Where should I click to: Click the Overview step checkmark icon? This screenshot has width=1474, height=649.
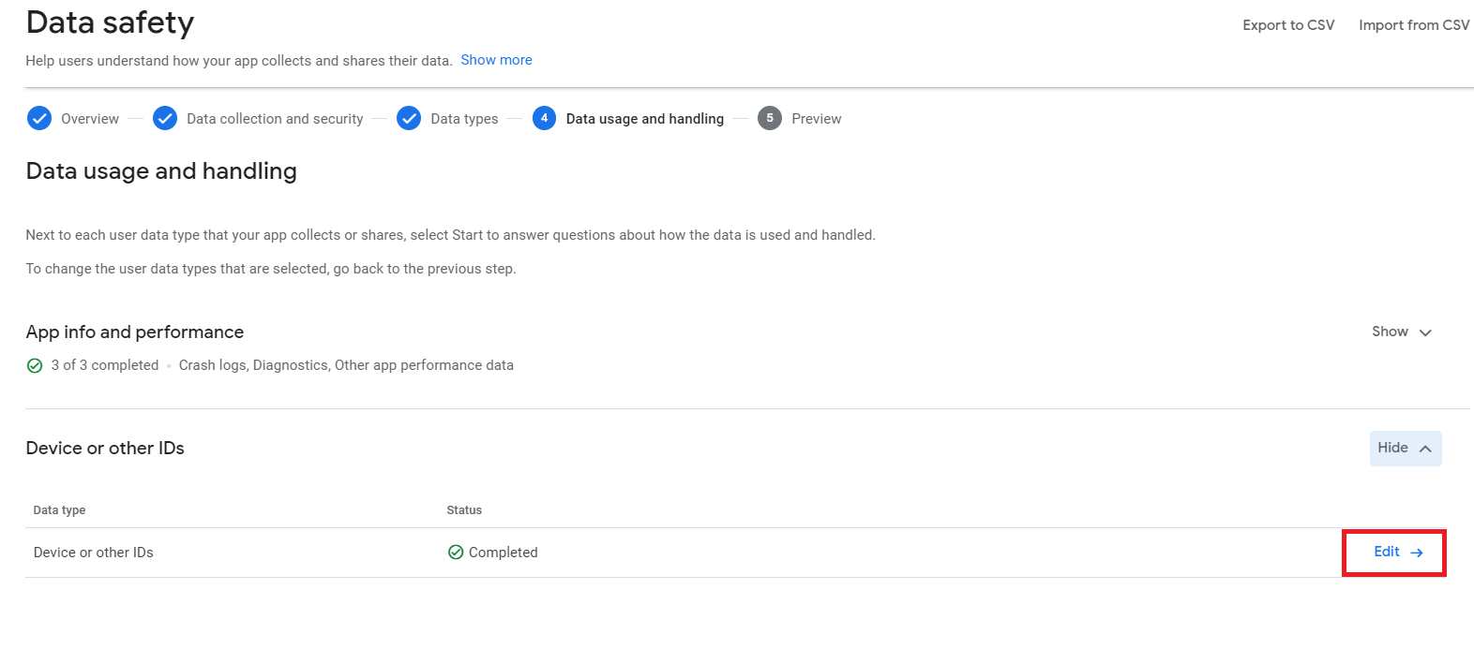[x=39, y=118]
